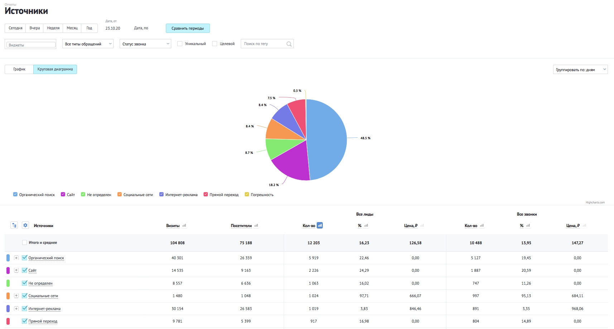Expand the Органический поиск row
Image resolution: width=614 pixels, height=329 pixels.
[16, 258]
